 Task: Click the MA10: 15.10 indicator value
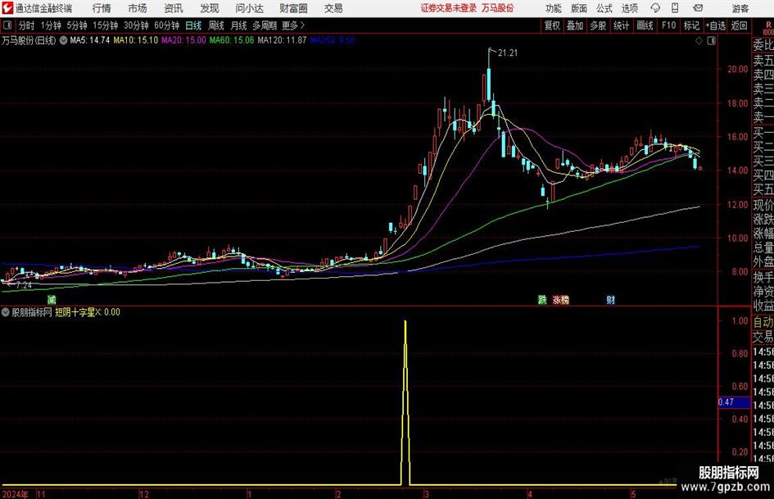(136, 40)
